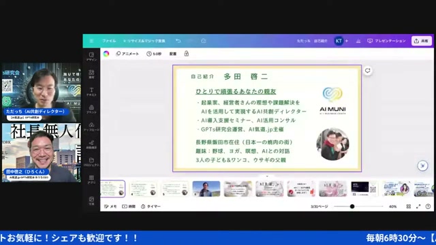Select the ひとりで頑張るあなたの親友 heading
436x245 pixels.
click(x=236, y=91)
